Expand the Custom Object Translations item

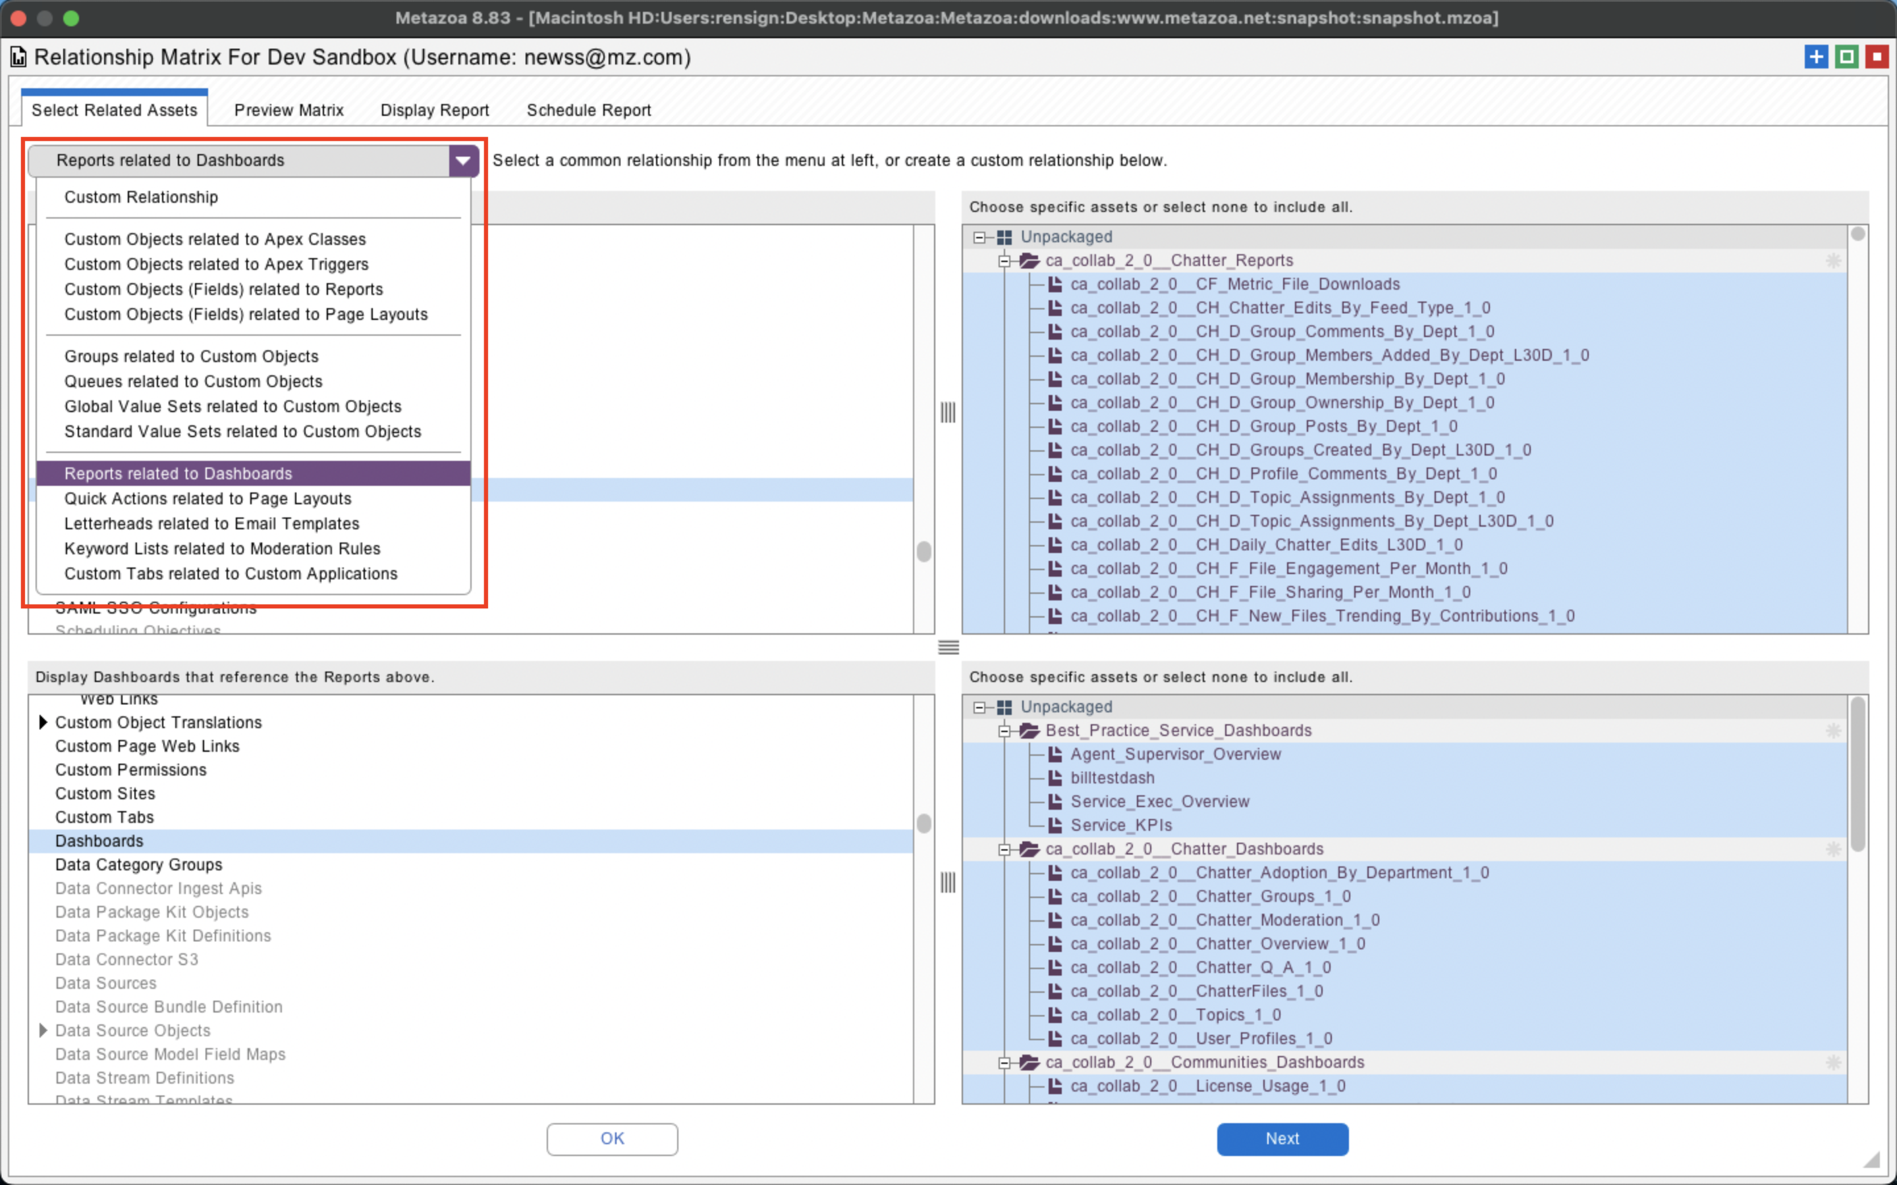click(x=43, y=723)
